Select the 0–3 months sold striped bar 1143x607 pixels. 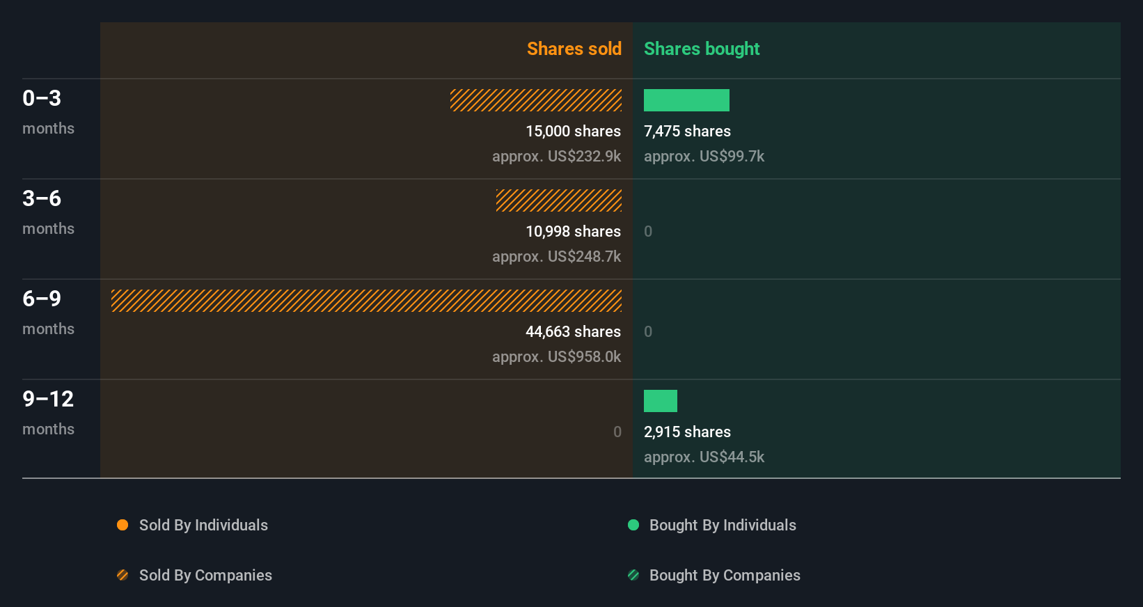536,100
